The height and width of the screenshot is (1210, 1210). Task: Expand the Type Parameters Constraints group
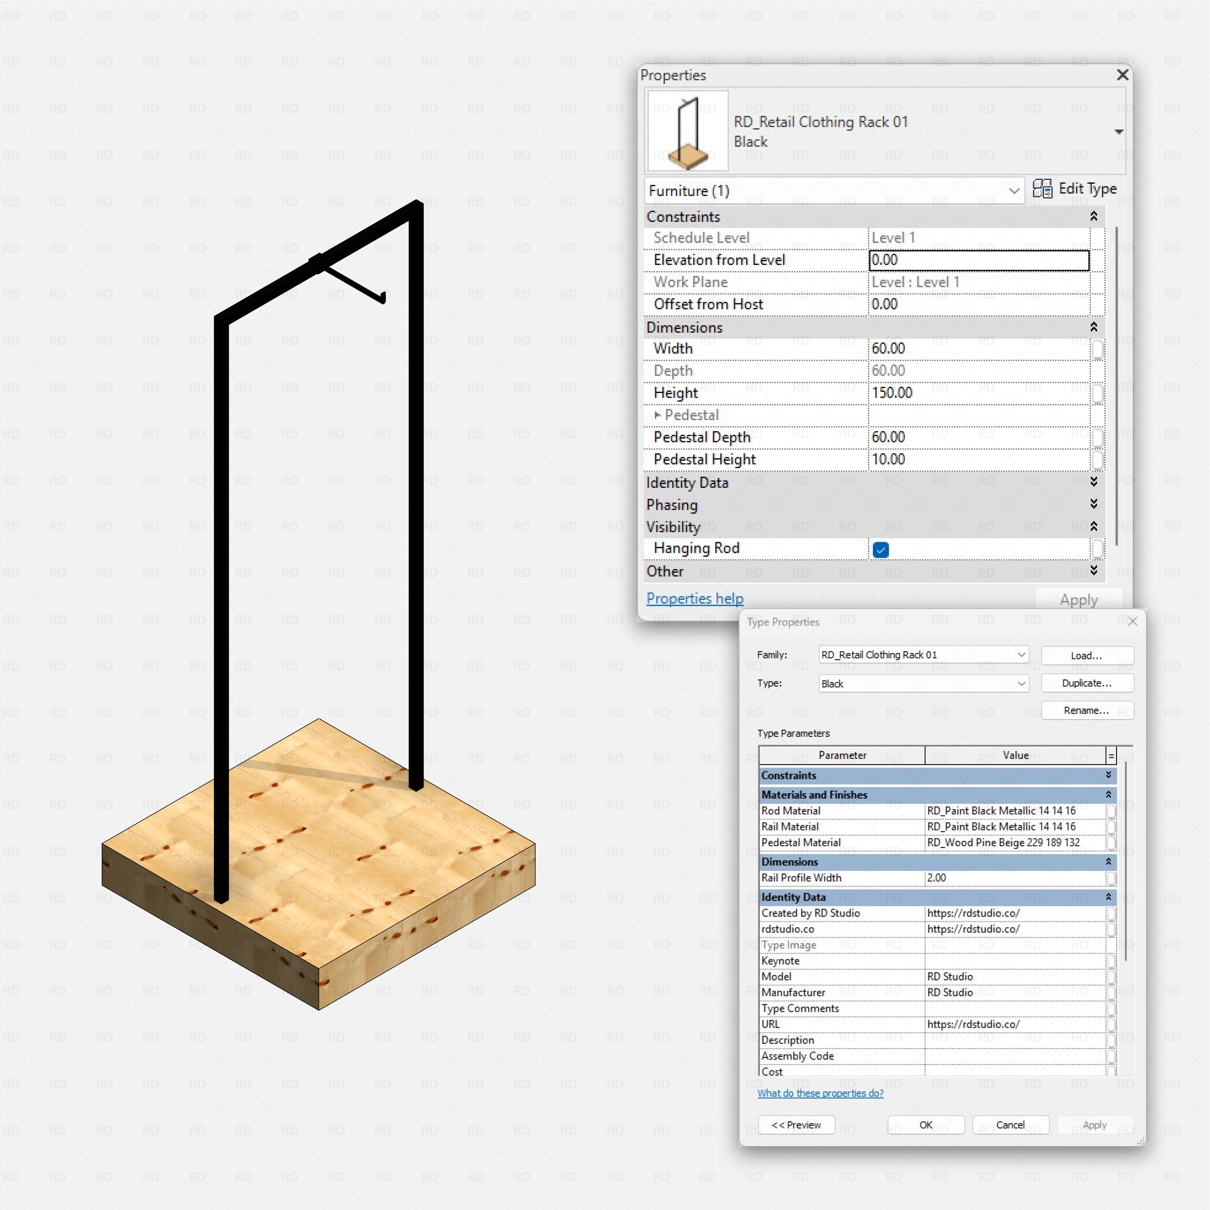click(x=1109, y=776)
